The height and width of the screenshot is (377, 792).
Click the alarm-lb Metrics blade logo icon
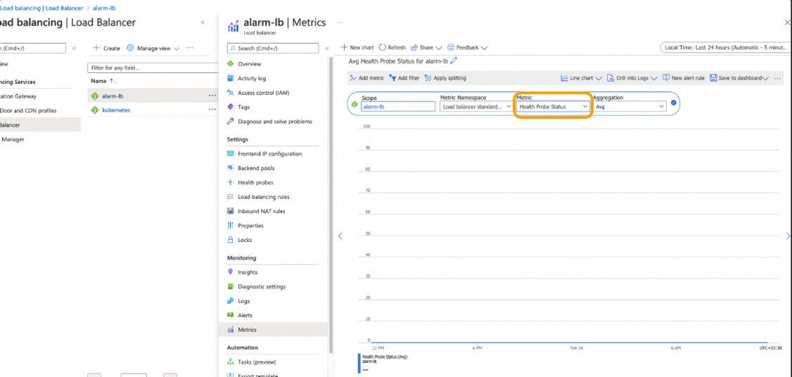click(x=234, y=26)
